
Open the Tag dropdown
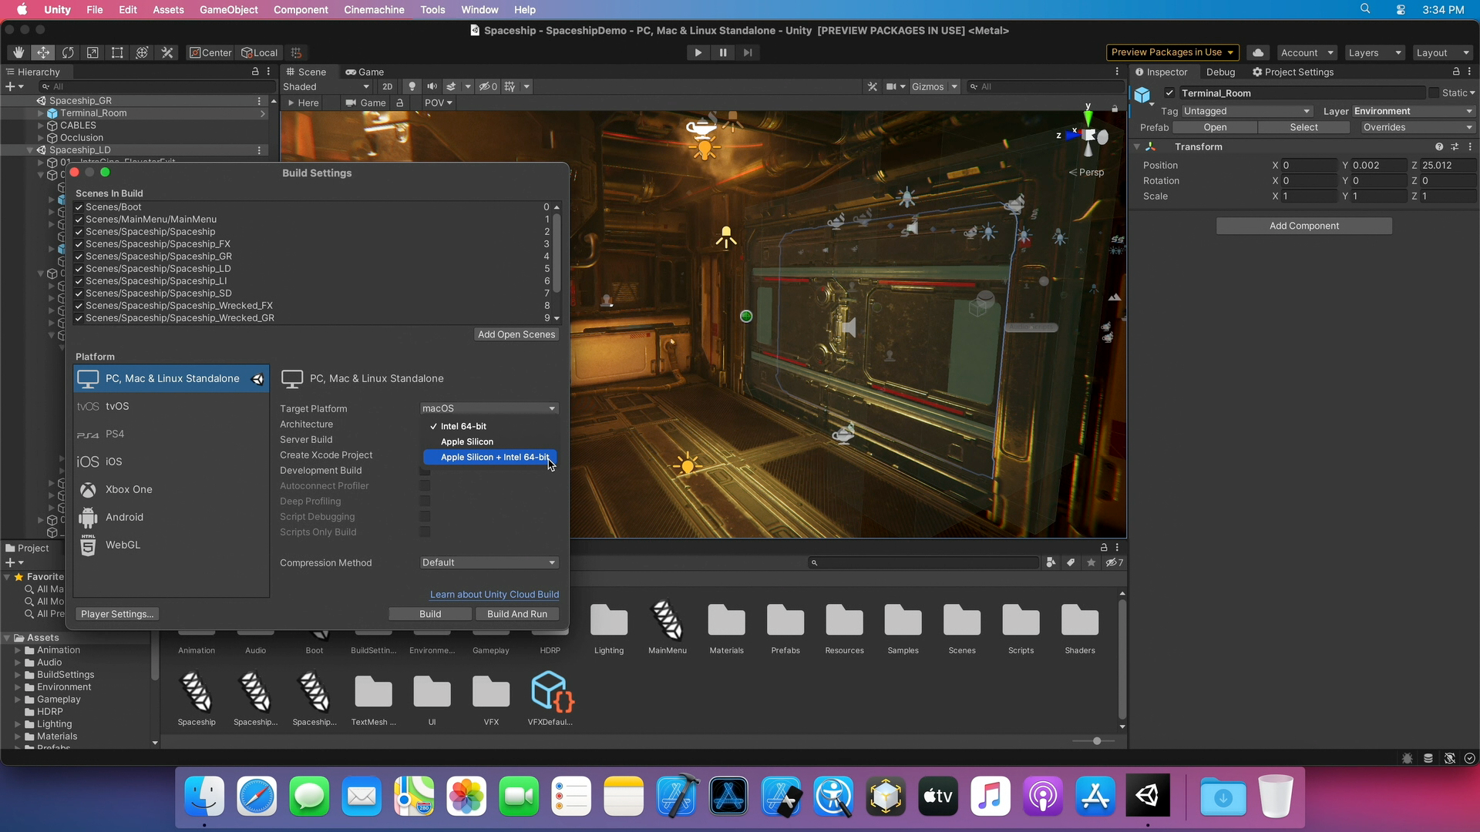point(1246,111)
